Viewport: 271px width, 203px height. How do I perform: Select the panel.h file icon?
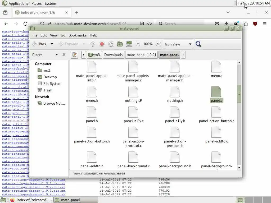pos(92,112)
